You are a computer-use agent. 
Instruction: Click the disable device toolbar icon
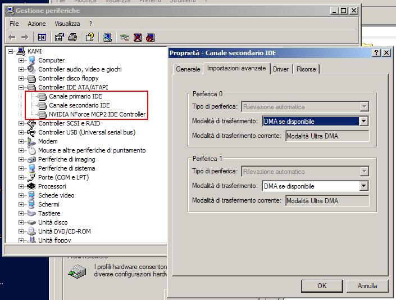coord(151,38)
